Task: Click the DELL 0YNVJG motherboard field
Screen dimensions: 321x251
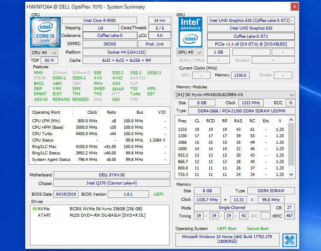Action: (112, 175)
